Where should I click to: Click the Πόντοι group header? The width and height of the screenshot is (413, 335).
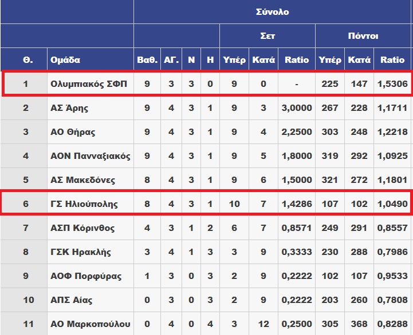[x=363, y=36]
